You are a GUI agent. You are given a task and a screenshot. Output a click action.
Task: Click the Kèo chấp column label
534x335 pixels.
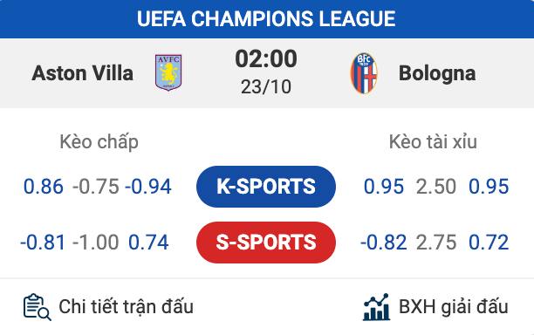pyautogui.click(x=99, y=142)
